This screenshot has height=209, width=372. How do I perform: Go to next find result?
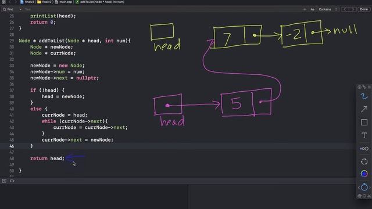pyautogui.click(x=353, y=9)
